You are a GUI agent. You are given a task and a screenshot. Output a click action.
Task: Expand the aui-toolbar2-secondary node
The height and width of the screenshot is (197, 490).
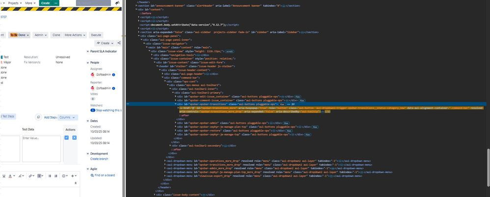point(170,146)
